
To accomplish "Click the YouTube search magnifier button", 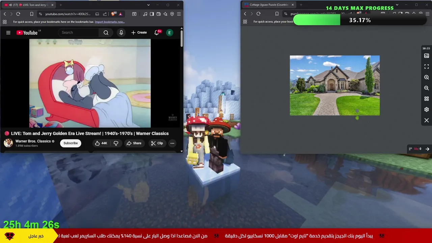I will [x=106, y=33].
